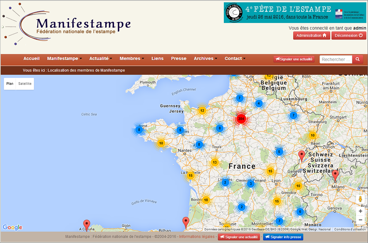Log out with the Déconnexion button

point(348,35)
